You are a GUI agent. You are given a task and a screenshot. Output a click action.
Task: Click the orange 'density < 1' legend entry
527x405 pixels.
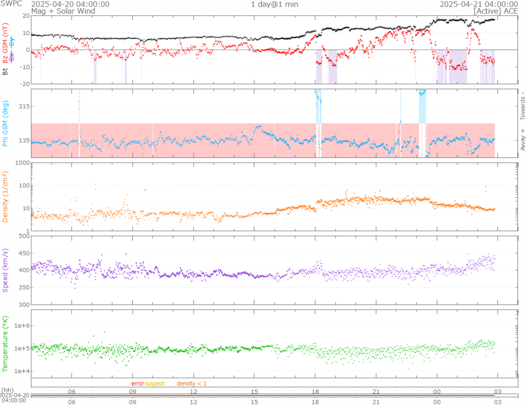(x=191, y=383)
